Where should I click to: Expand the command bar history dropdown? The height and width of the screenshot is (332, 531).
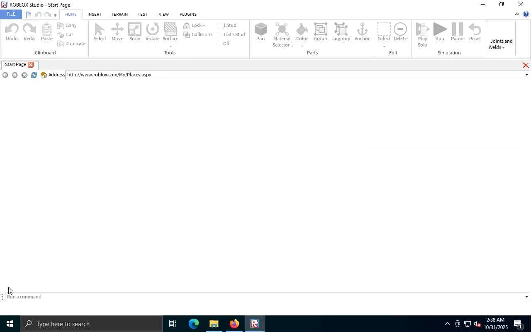pyautogui.click(x=527, y=297)
